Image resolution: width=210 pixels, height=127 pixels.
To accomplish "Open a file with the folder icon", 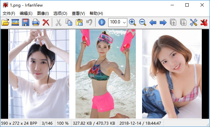I will tap(5, 22).
